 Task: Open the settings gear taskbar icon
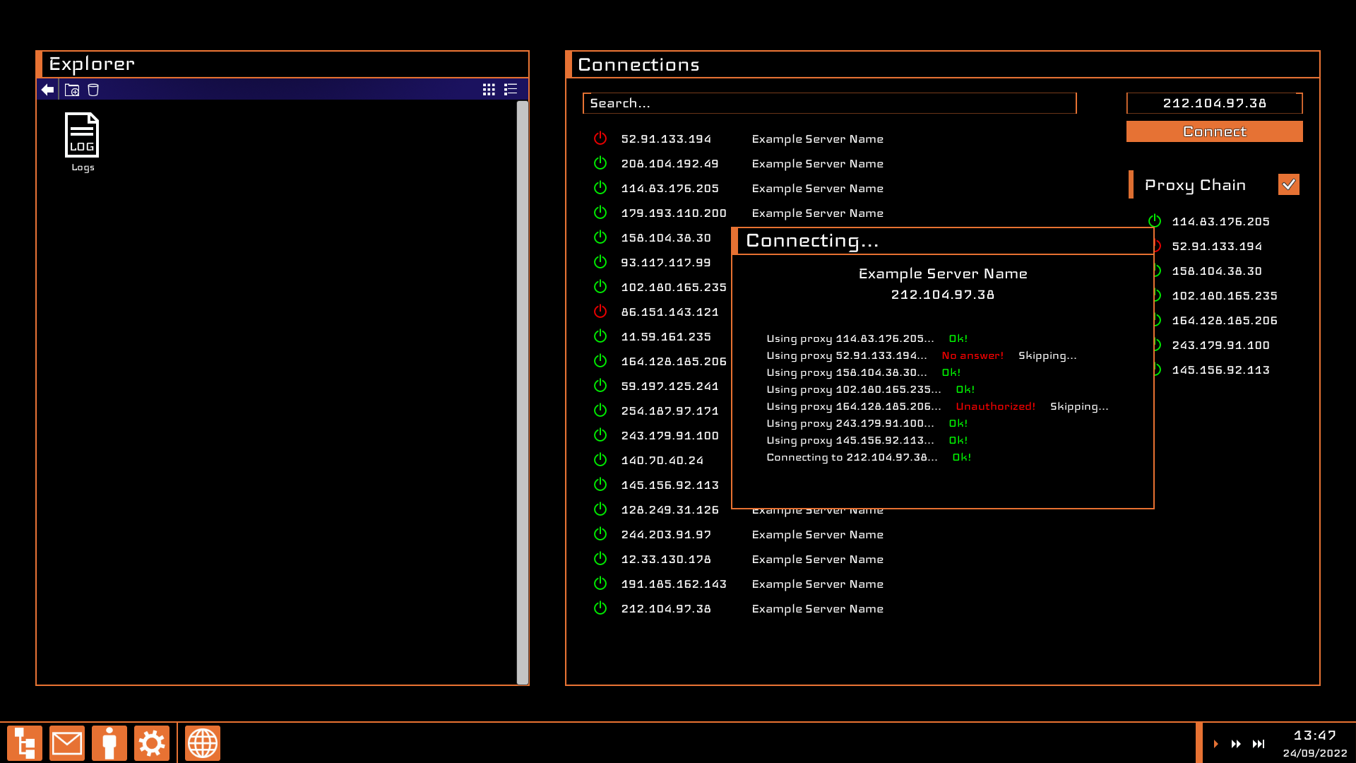[152, 743]
